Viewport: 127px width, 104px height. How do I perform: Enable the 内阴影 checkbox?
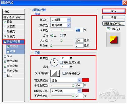(5, 27)
